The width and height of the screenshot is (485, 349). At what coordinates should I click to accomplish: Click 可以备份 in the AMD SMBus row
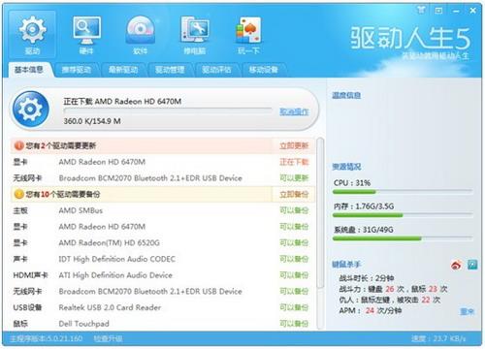click(x=294, y=210)
